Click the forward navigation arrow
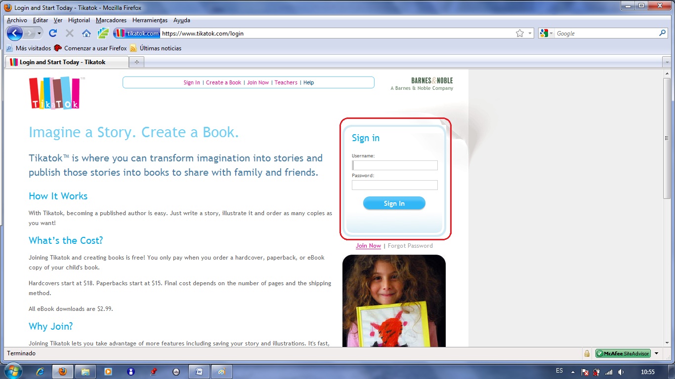Viewport: 675px width, 379px height. coord(29,33)
